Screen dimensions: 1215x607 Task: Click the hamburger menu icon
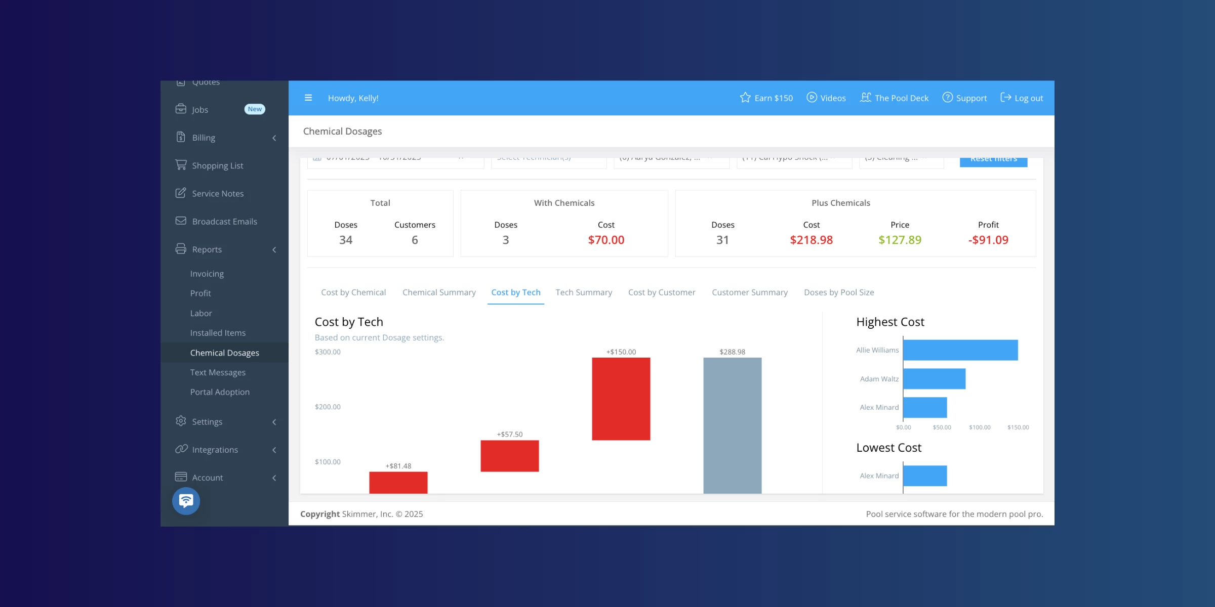[x=308, y=98]
